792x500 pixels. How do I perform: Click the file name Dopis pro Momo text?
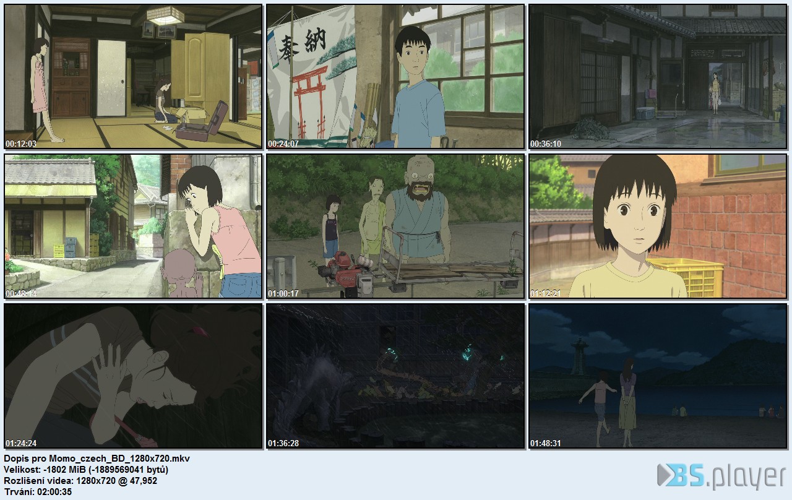(x=97, y=459)
